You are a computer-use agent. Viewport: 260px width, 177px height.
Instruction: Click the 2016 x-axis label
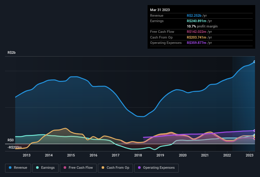point(93,155)
